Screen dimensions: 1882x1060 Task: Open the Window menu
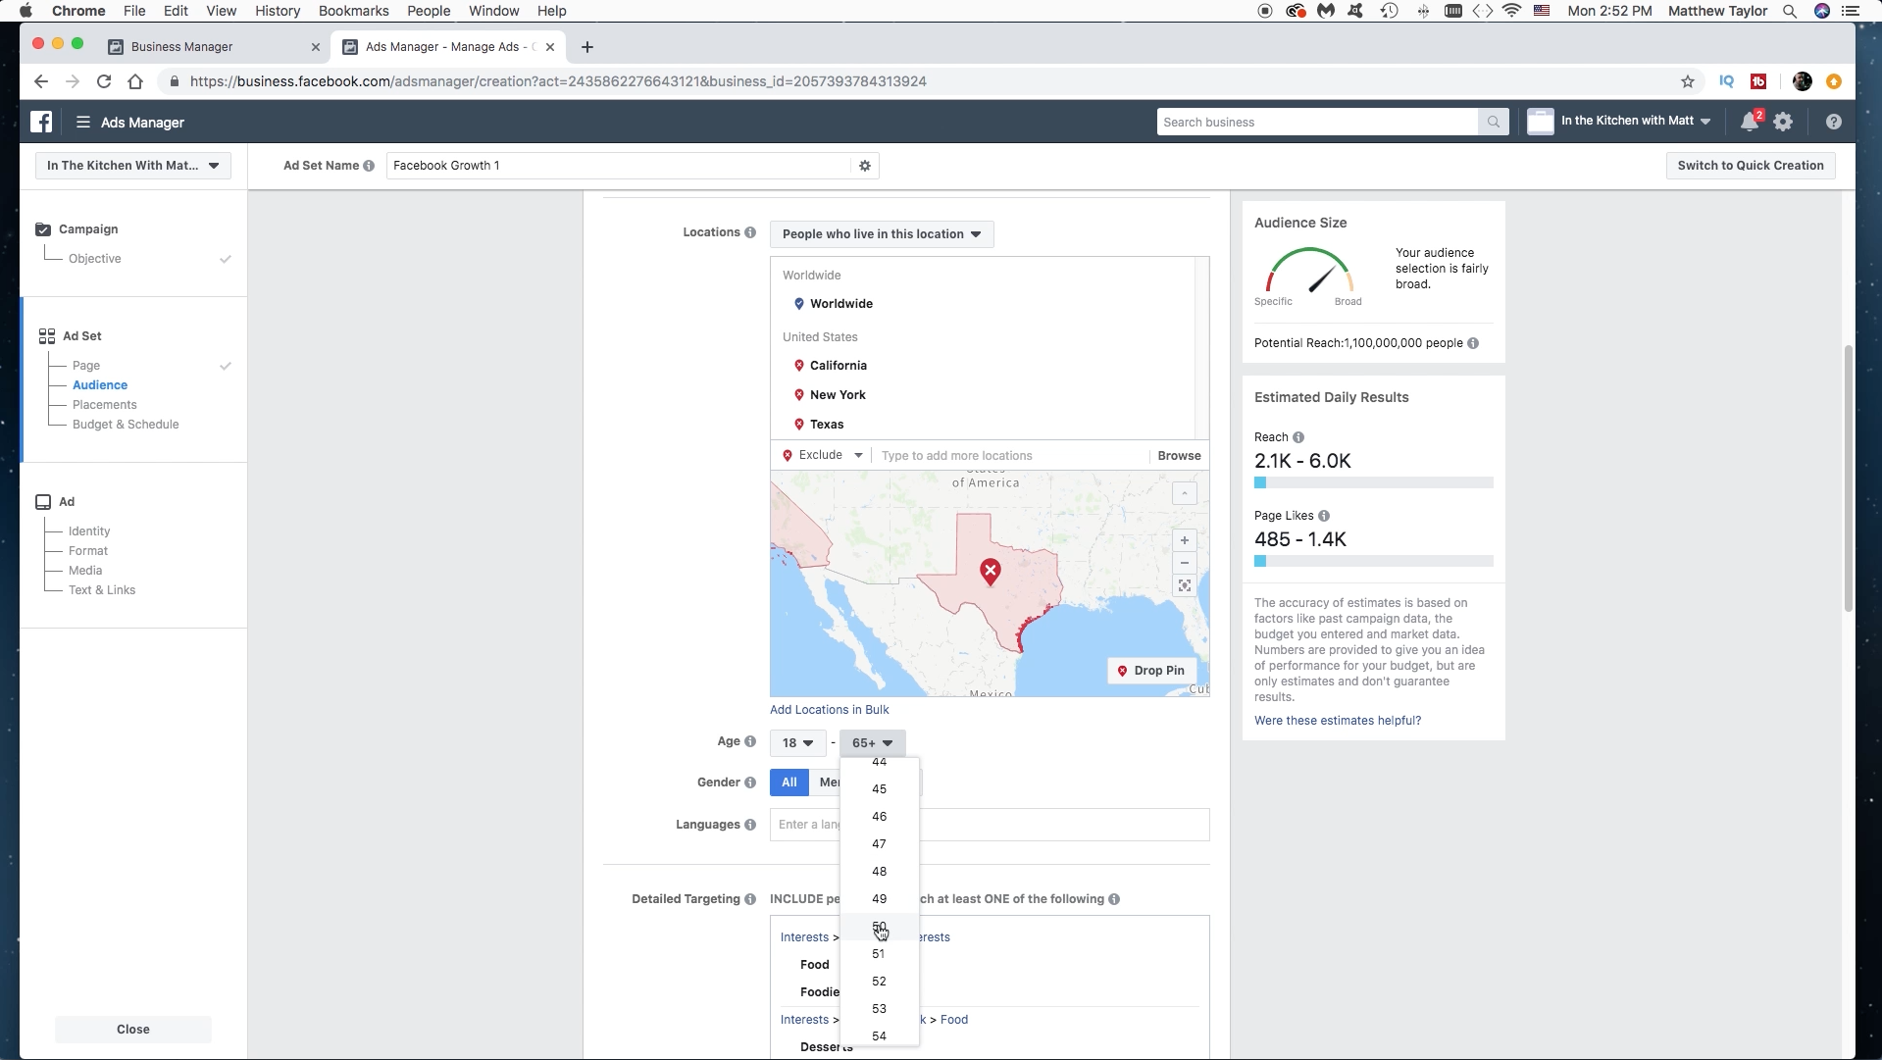(493, 11)
